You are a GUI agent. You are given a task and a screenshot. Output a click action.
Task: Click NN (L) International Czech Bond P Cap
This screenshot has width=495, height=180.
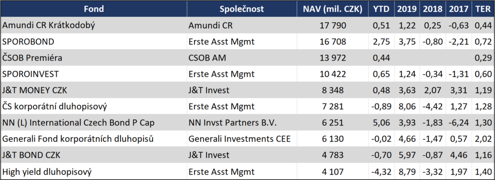78,123
